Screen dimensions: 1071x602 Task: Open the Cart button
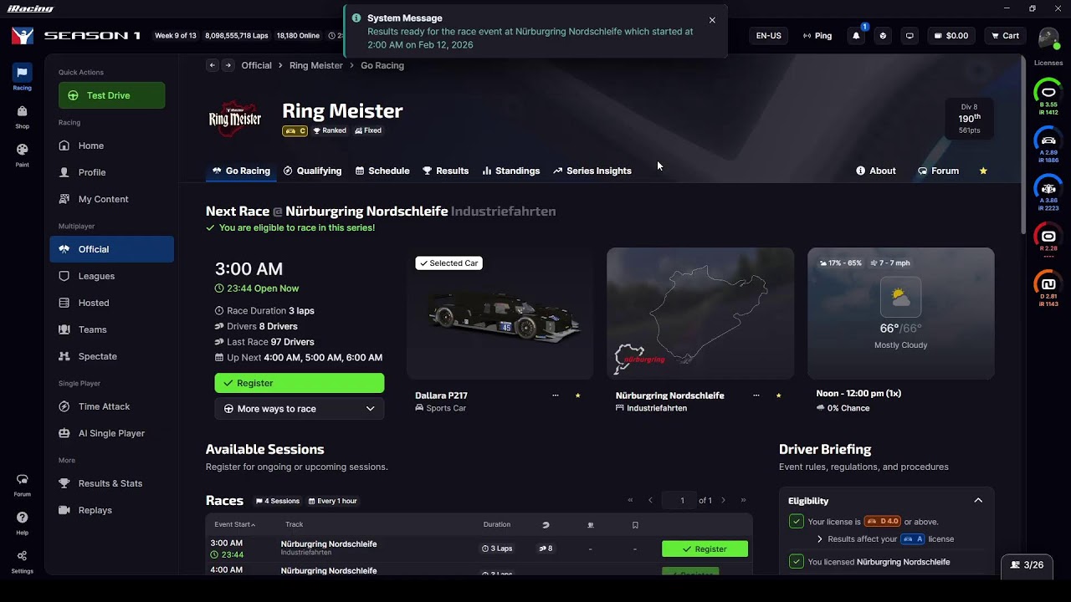pos(1005,36)
